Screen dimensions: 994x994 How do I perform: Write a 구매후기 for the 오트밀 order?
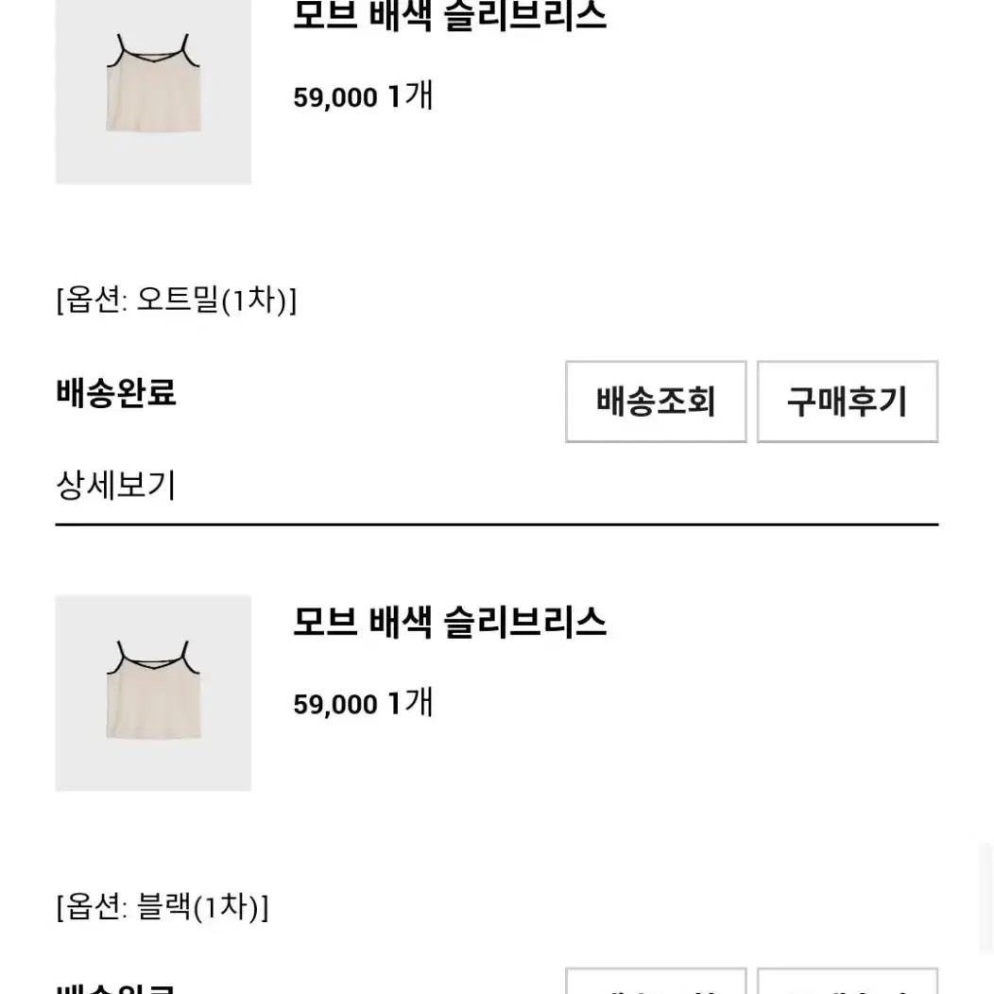click(847, 402)
